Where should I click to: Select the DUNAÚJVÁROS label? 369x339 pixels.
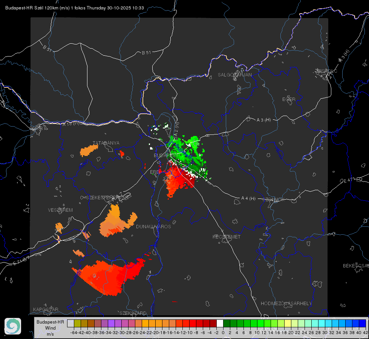pyautogui.click(x=153, y=226)
